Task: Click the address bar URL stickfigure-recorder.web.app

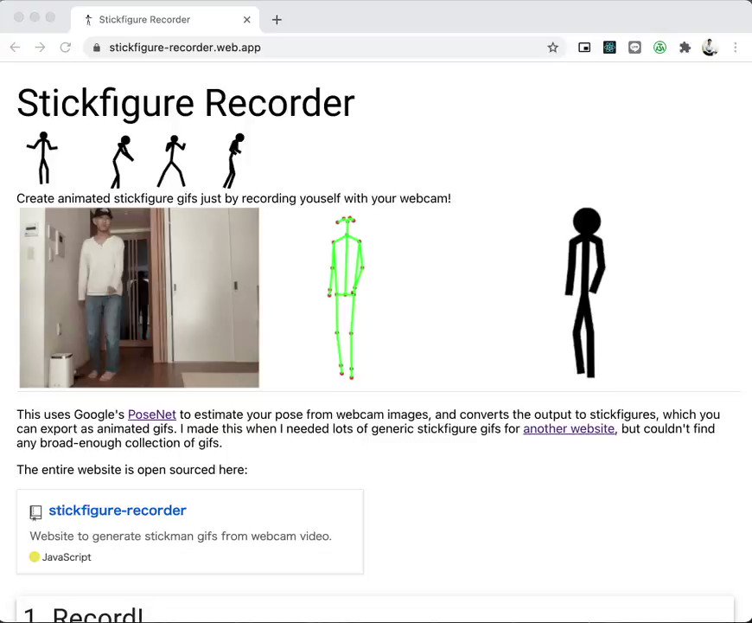Action: [x=185, y=48]
